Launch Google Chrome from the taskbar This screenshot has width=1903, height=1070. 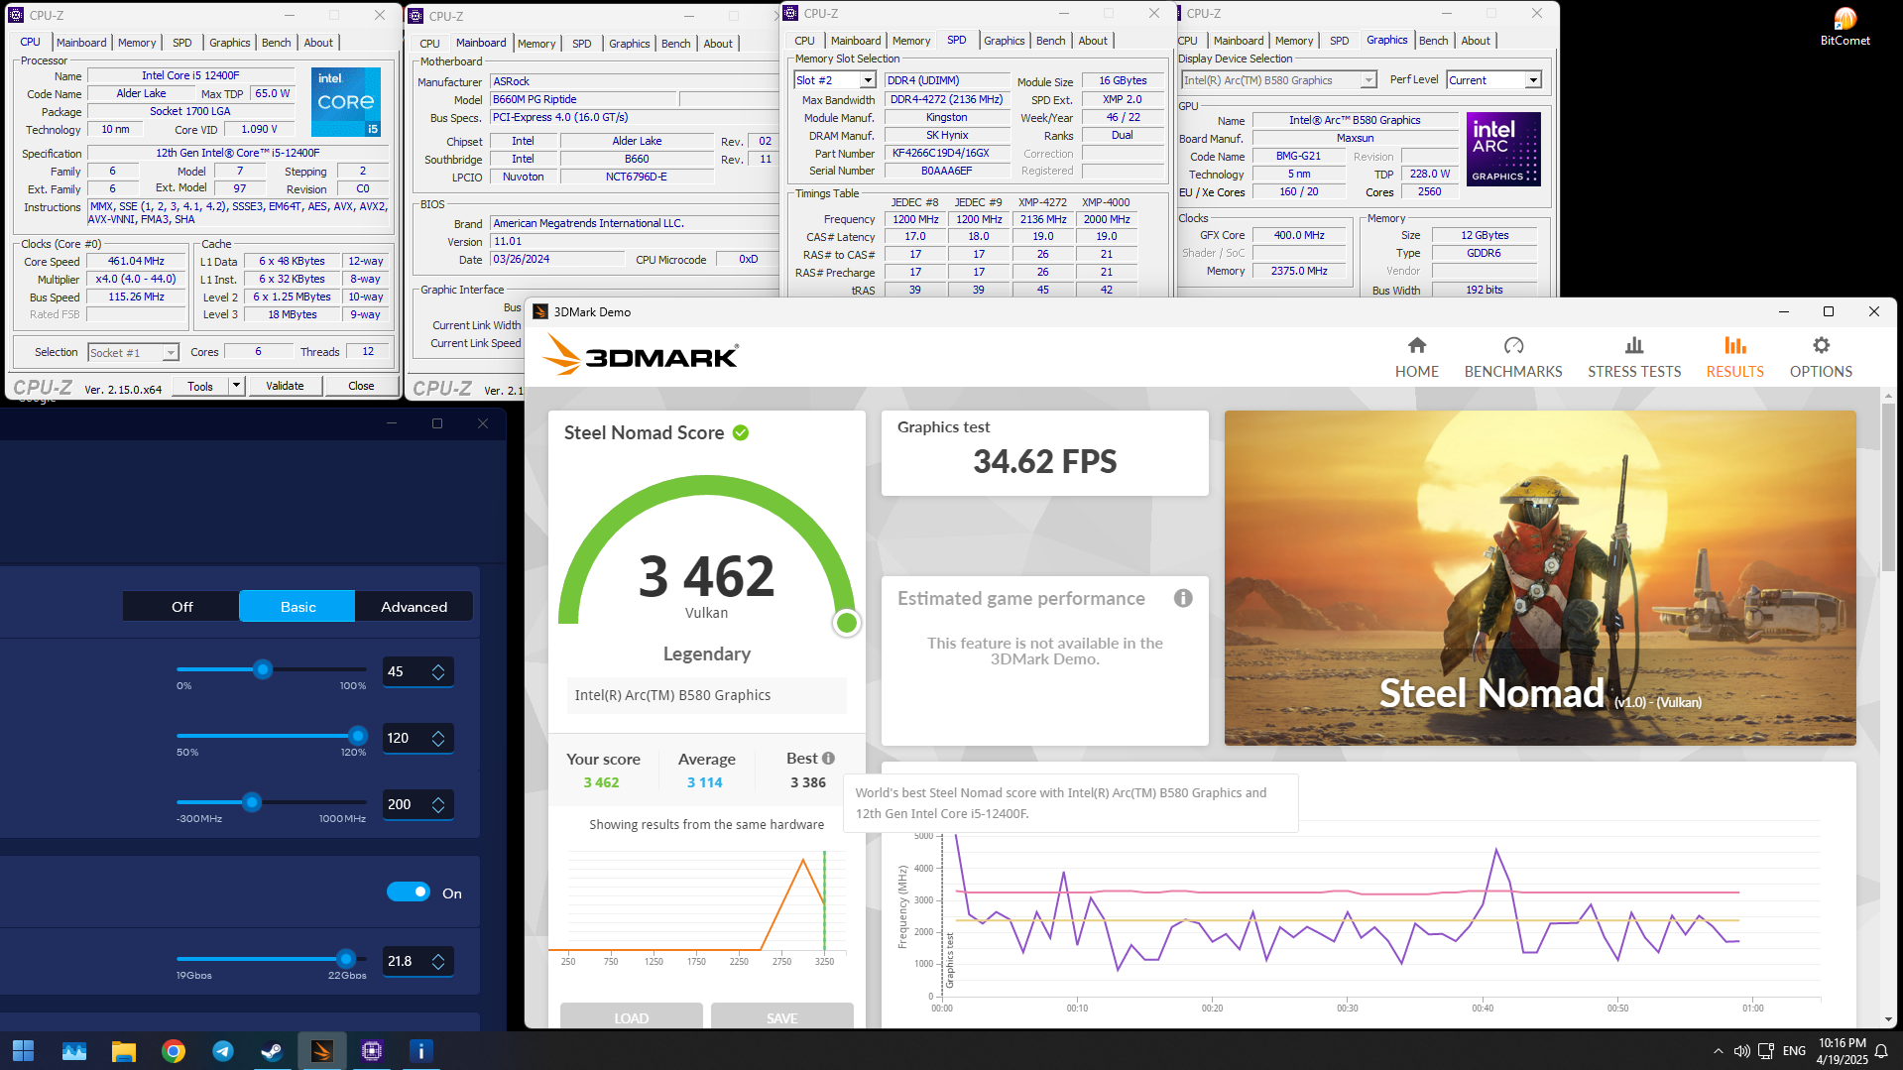click(x=173, y=1050)
